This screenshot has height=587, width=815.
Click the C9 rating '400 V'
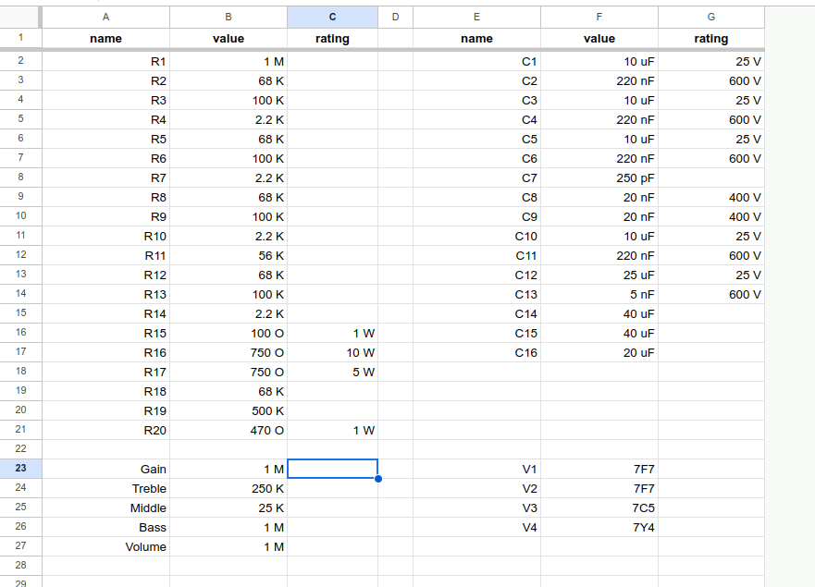pyautogui.click(x=711, y=216)
